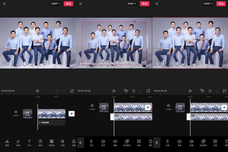
Task: Add a keyframe in the right panel
Action: (202, 91)
